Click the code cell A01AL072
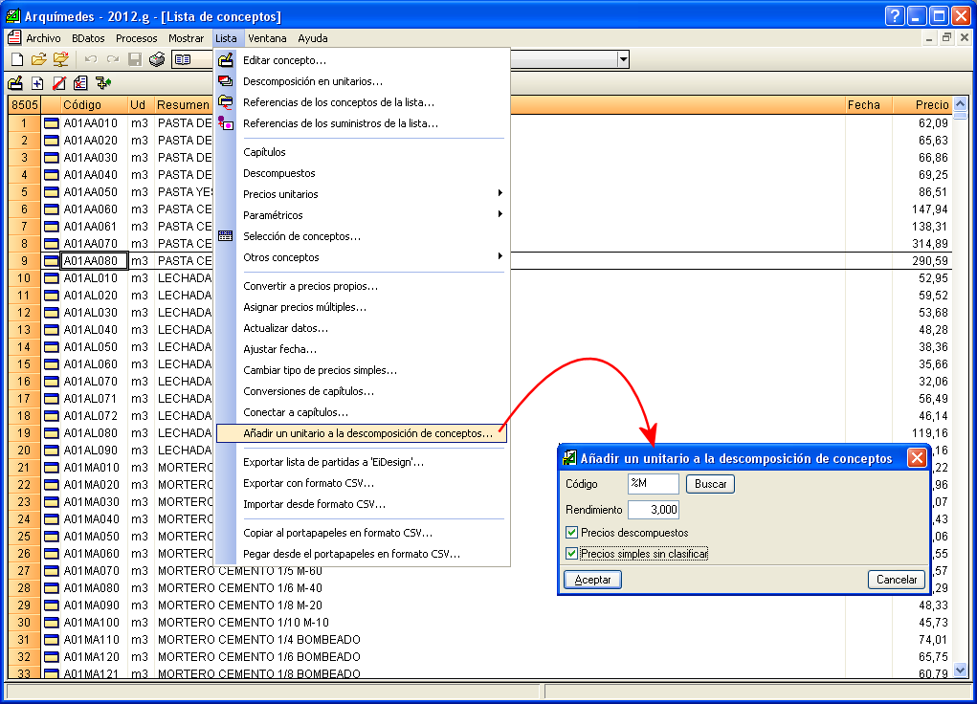The width and height of the screenshot is (977, 704). 94,415
